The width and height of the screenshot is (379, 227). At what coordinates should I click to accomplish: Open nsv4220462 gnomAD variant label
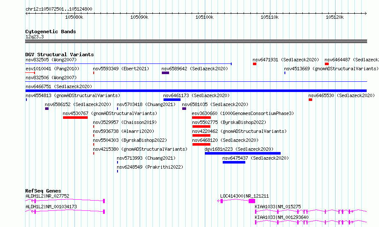(x=239, y=131)
